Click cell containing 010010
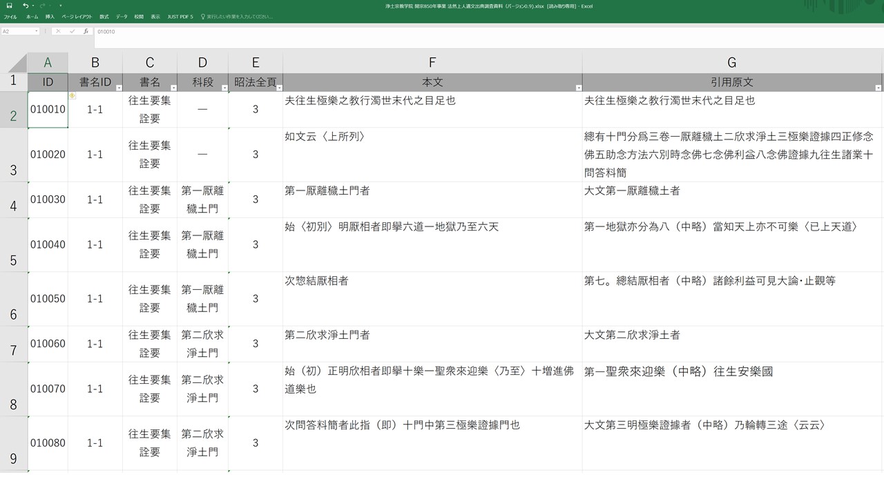This screenshot has height=497, width=884. coord(48,110)
